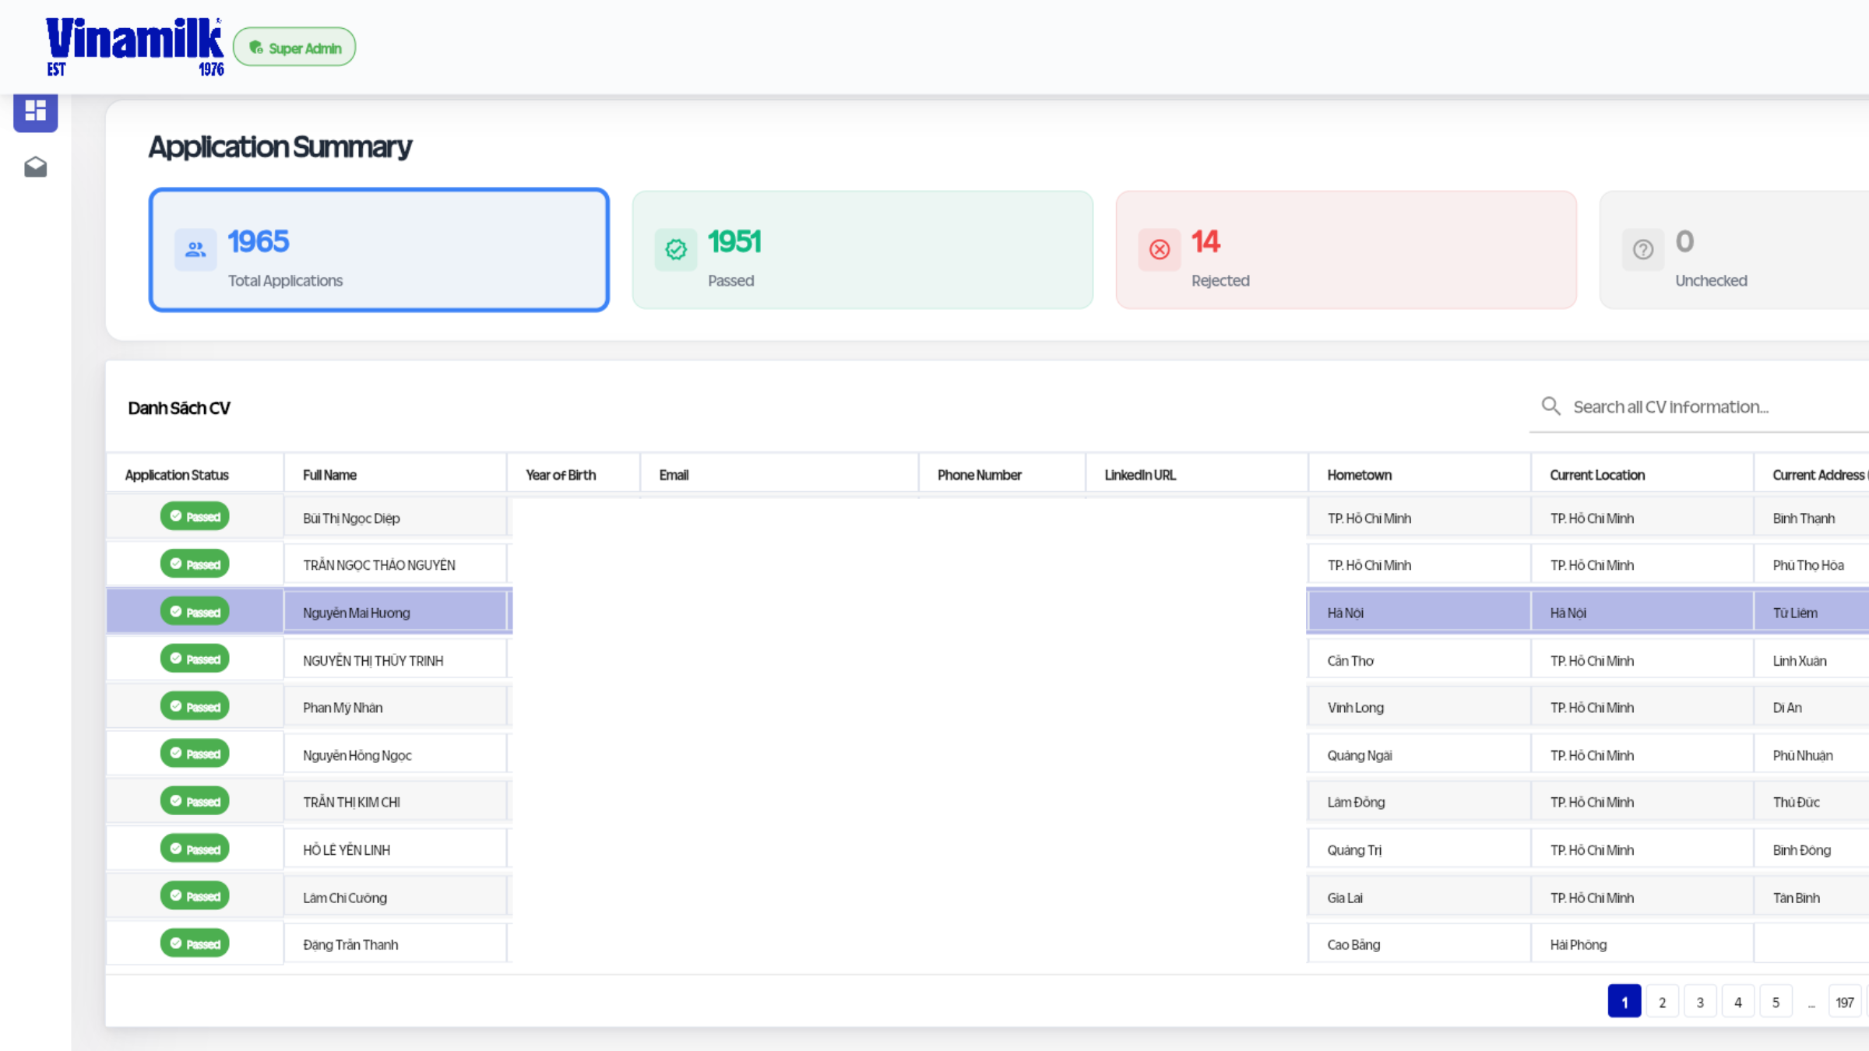Click the Vinamilk logo
This screenshot has height=1051, width=1869.
click(x=134, y=46)
